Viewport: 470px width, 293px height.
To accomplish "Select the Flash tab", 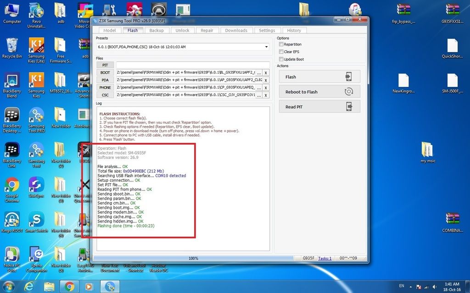I will tap(133, 30).
